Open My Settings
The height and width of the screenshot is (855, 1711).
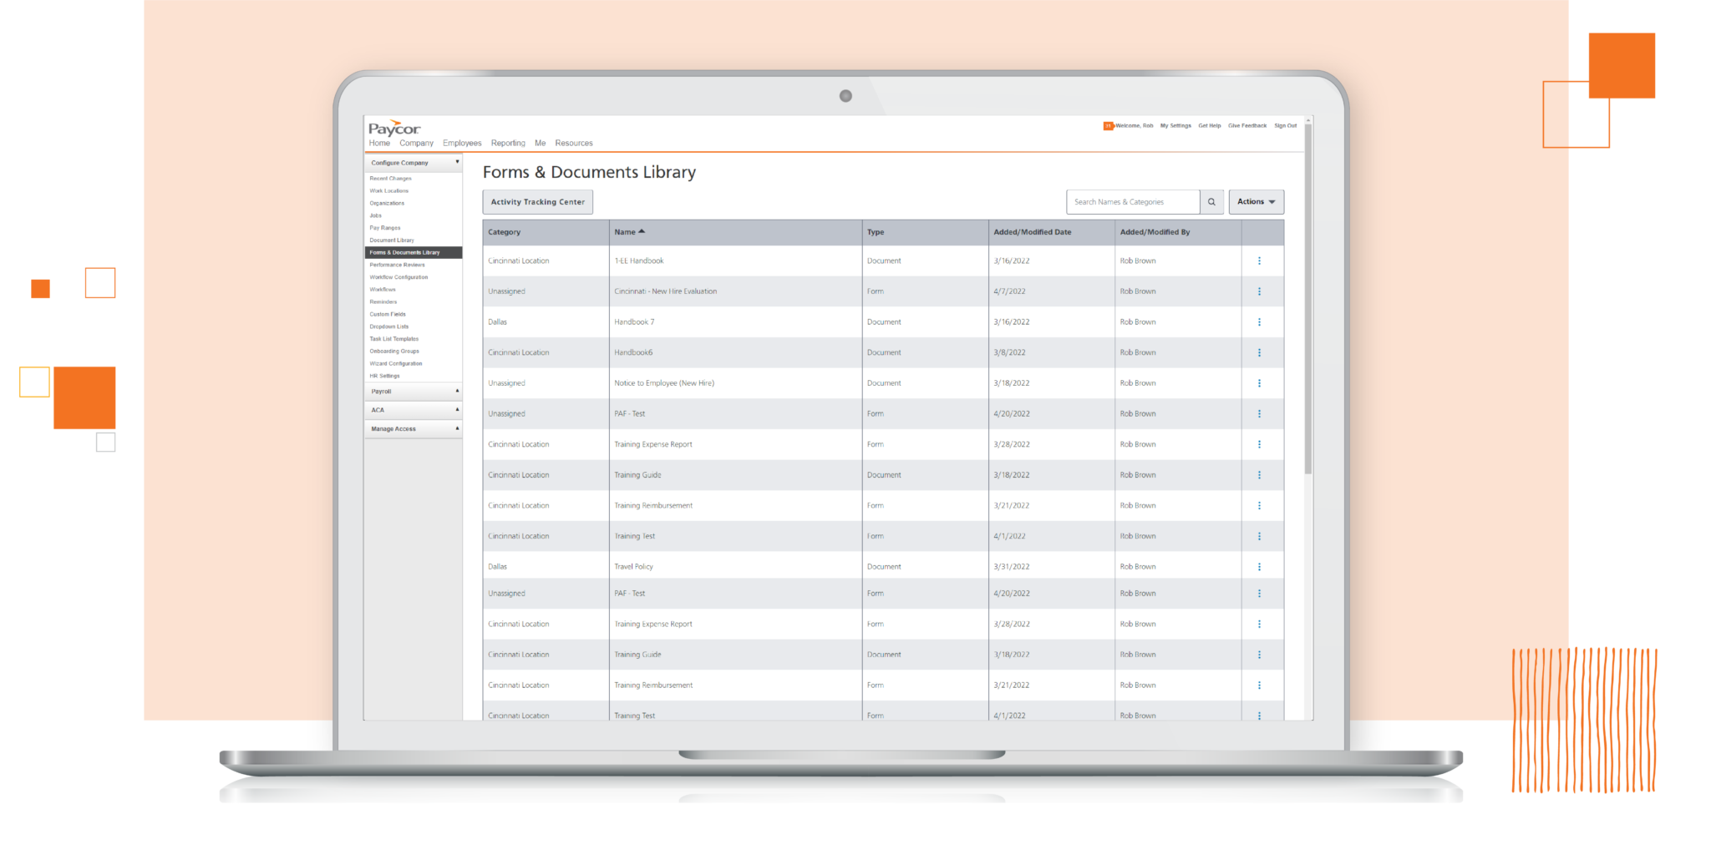tap(1176, 125)
